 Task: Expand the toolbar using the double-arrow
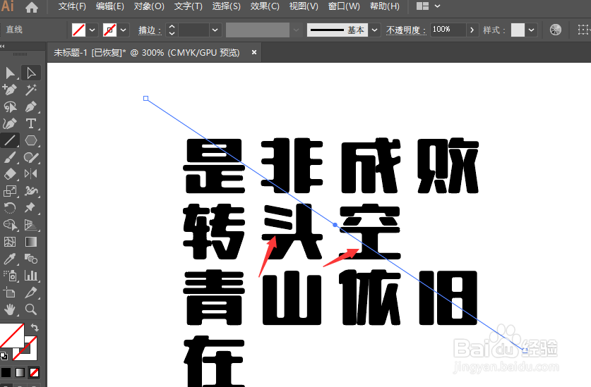click(x=3, y=46)
